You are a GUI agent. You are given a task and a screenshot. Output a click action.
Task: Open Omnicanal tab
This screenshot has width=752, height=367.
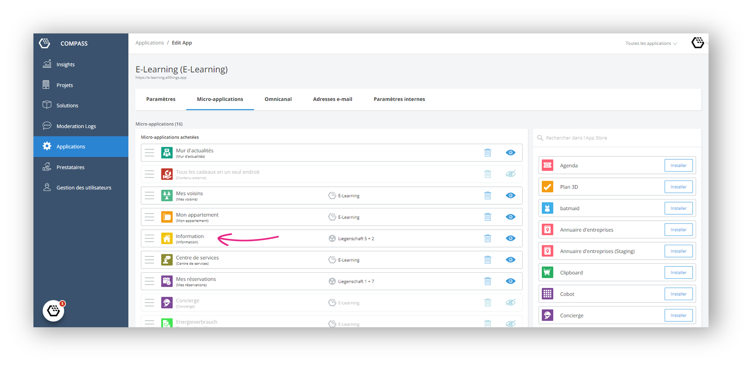278,99
